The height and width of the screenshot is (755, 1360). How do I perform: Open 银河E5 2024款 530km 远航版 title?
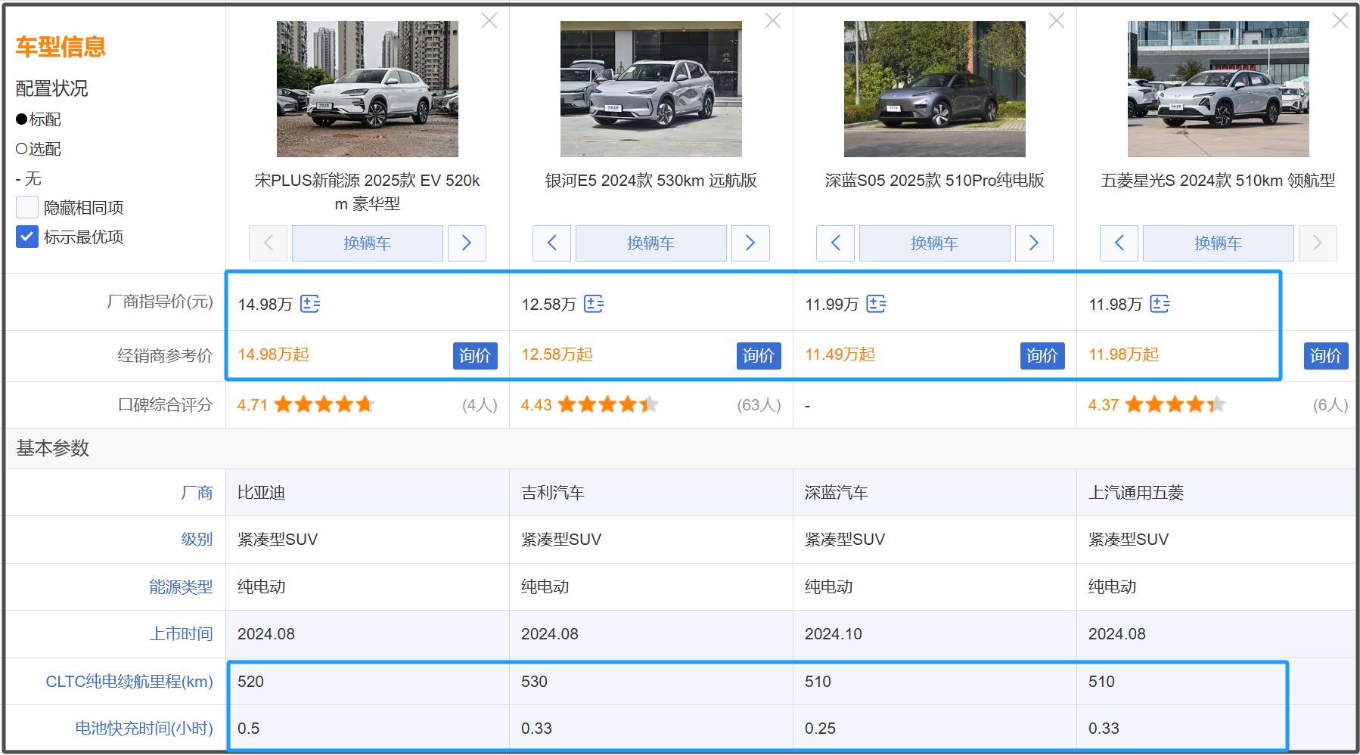tap(651, 181)
